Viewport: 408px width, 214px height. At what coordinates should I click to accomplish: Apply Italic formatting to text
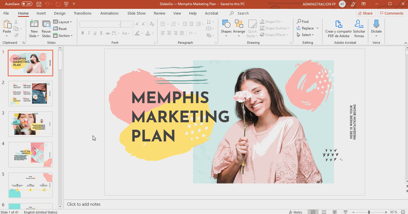[89, 33]
